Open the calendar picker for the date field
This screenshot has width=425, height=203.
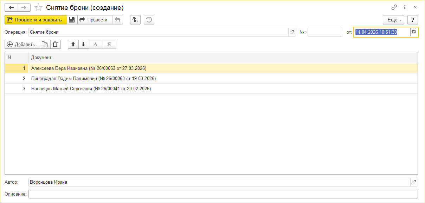[414, 32]
